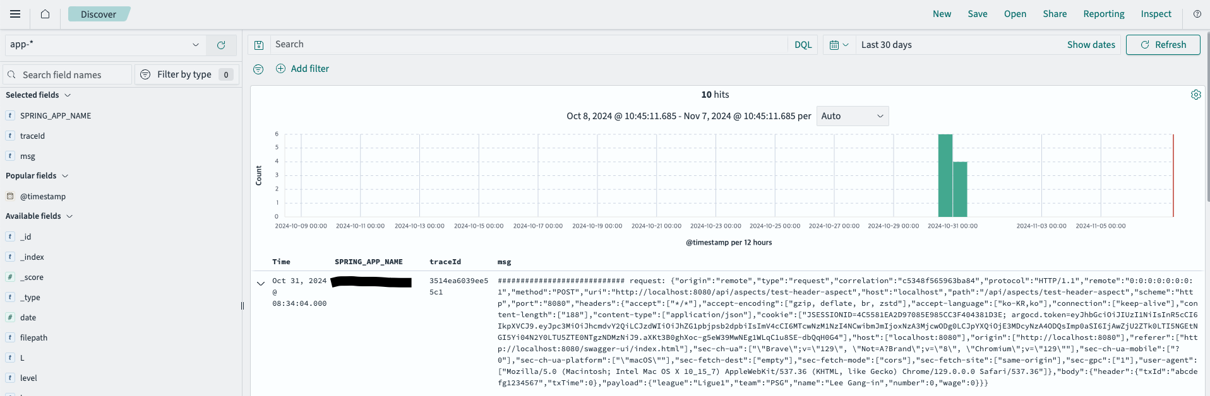The height and width of the screenshot is (396, 1210).
Task: Click the type icon beside traceId
Action: [10, 136]
